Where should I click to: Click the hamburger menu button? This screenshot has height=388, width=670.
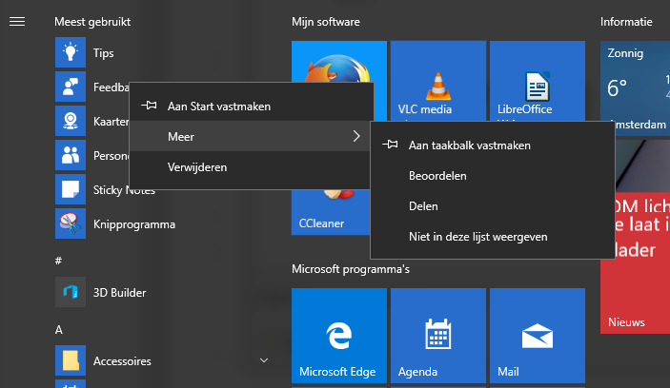point(16,21)
